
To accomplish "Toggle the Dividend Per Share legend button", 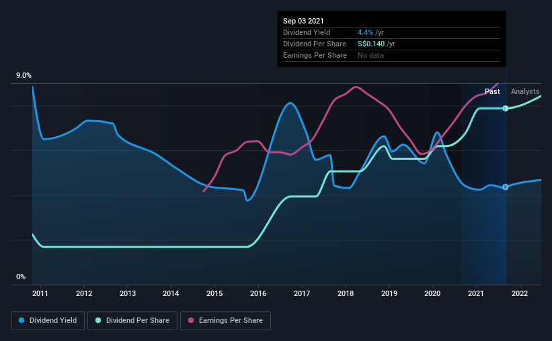I will [132, 321].
